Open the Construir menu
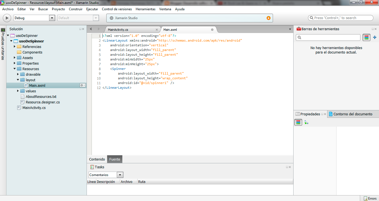The height and width of the screenshot is (201, 379). pyautogui.click(x=75, y=9)
